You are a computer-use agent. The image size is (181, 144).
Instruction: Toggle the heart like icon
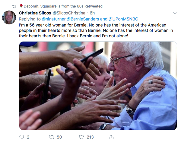(81, 137)
